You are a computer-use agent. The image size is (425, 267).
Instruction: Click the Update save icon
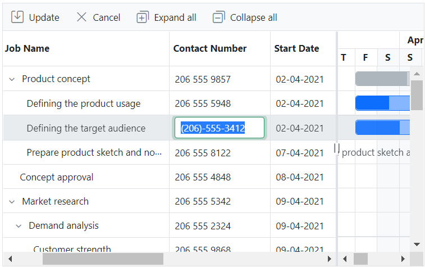coord(17,17)
